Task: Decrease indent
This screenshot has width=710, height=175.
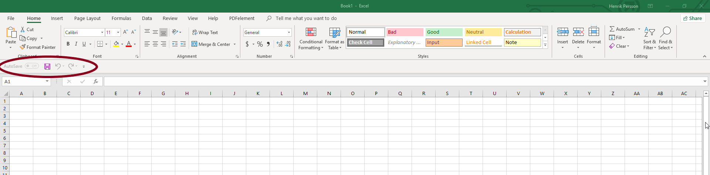Action: coord(175,44)
